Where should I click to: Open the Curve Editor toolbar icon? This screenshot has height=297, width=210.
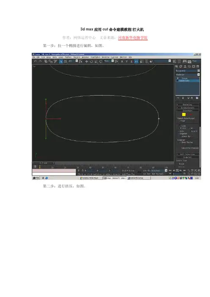click(x=174, y=61)
